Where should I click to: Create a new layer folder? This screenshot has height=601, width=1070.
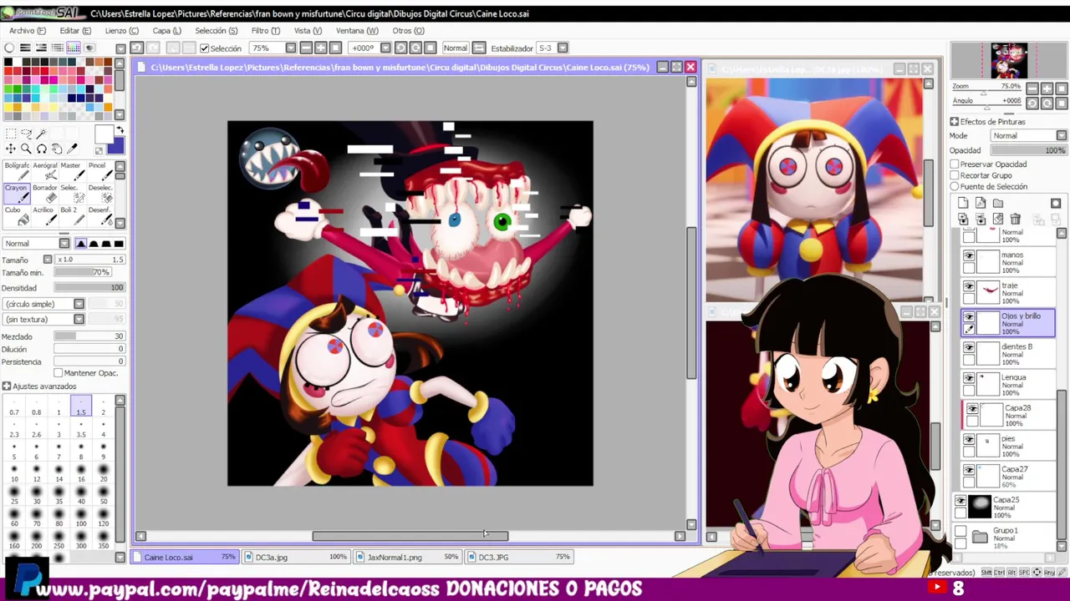[x=998, y=203]
